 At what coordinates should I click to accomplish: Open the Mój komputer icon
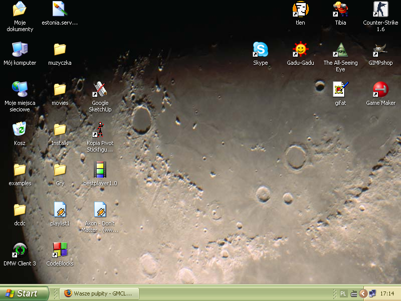pyautogui.click(x=20, y=50)
